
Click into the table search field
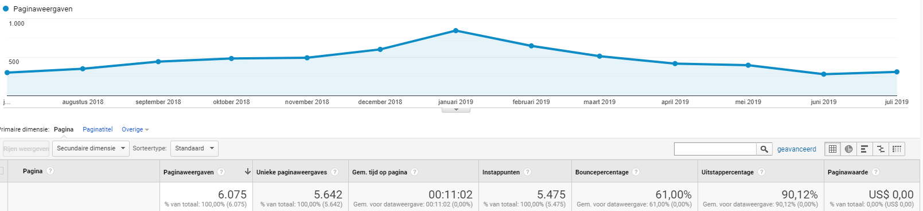(715, 149)
